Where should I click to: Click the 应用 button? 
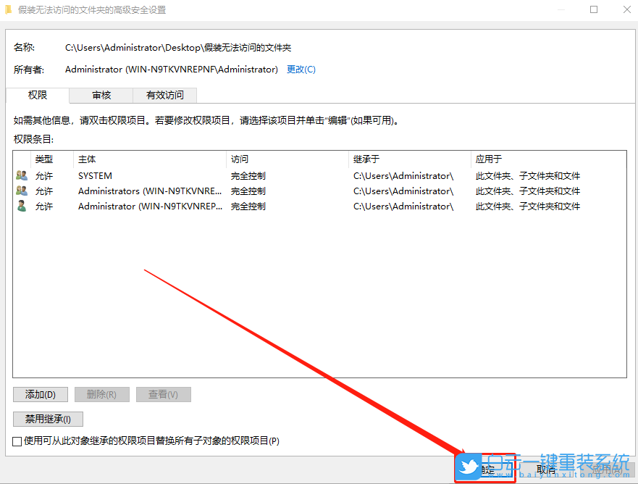(x=605, y=469)
